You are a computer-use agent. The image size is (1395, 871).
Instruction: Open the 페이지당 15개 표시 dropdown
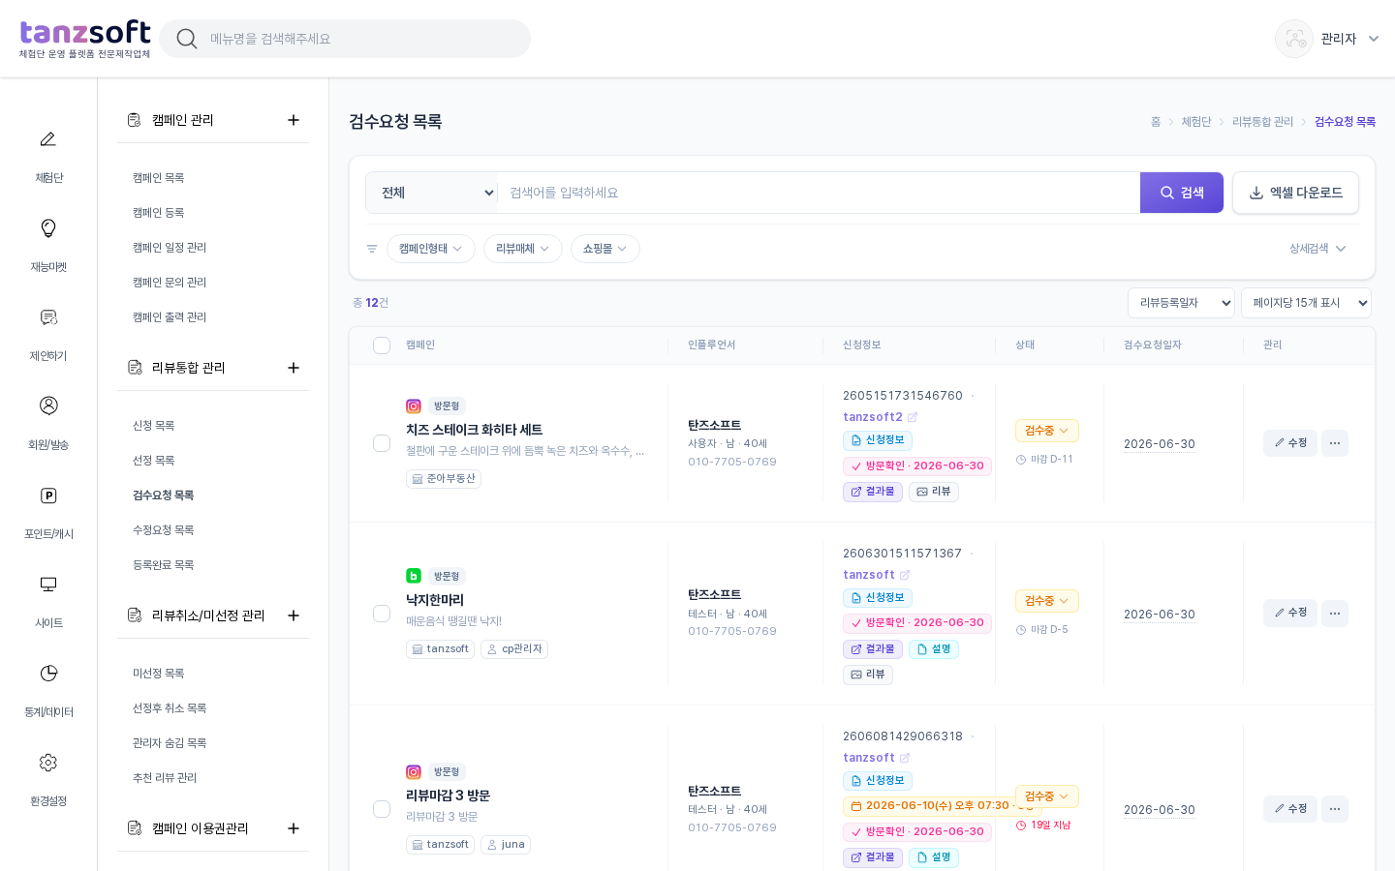[1306, 303]
